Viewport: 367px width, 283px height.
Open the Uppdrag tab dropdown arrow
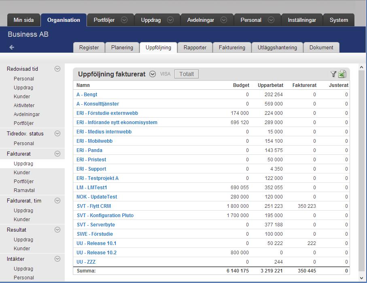(x=170, y=20)
